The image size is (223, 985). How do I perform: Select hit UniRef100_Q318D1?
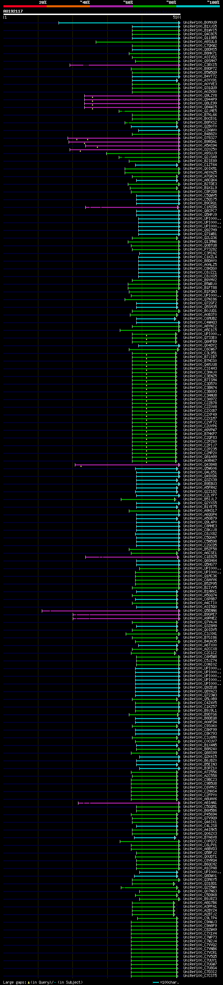(200, 883)
